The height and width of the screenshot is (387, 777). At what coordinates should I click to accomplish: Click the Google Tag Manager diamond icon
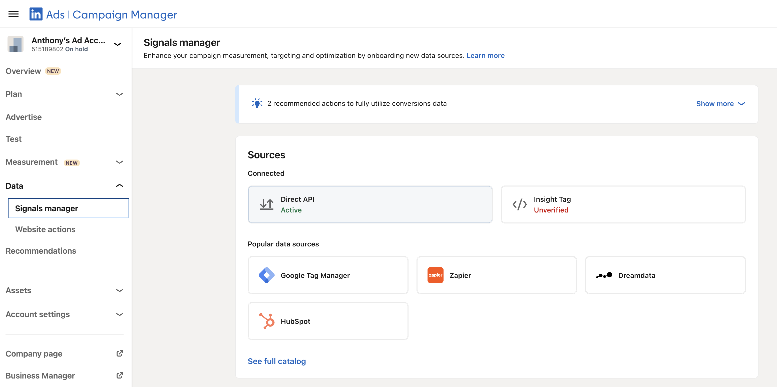[x=266, y=275]
